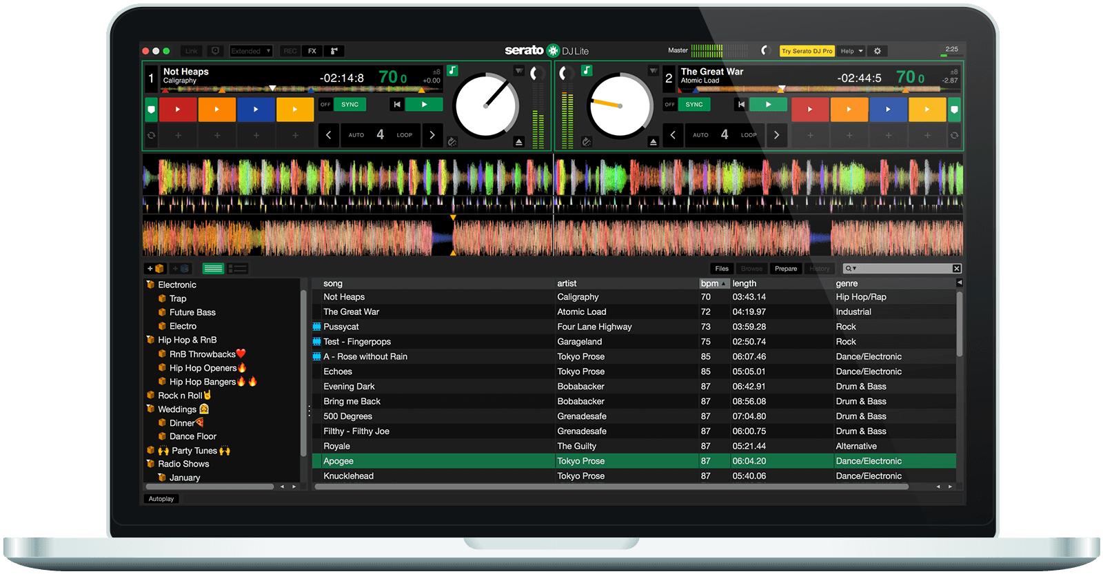1103x574 pixels.
Task: Eject the track from deck 1
Action: point(519,141)
